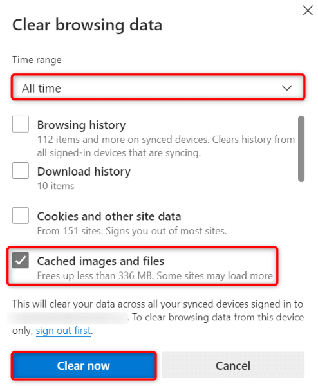Uncheck Cached images and files checkbox
This screenshot has width=318, height=386.
(21, 260)
